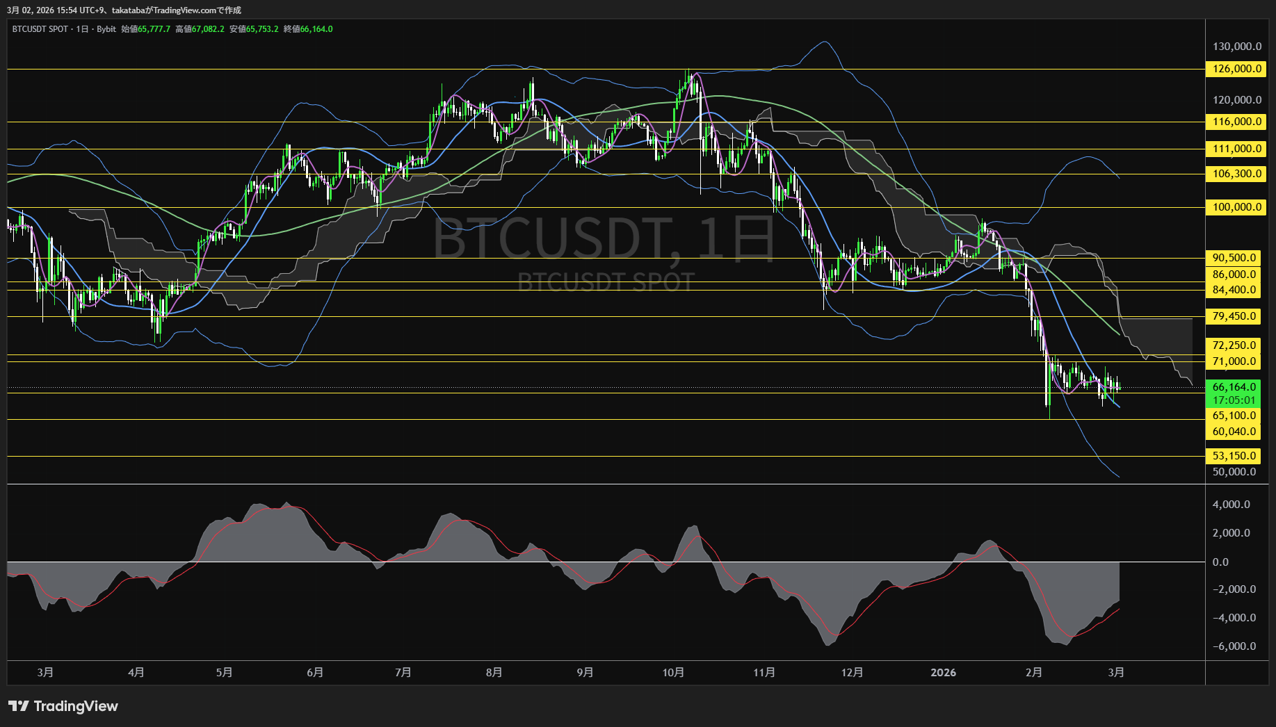
Task: Click the yellow 53,150.0 support level label
Action: [1235, 455]
